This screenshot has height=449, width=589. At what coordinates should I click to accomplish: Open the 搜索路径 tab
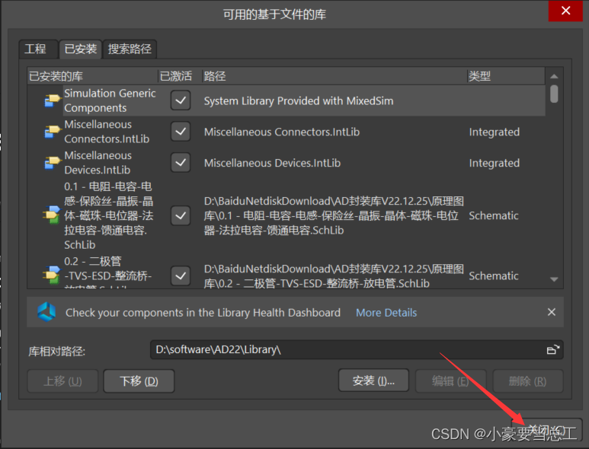(130, 49)
